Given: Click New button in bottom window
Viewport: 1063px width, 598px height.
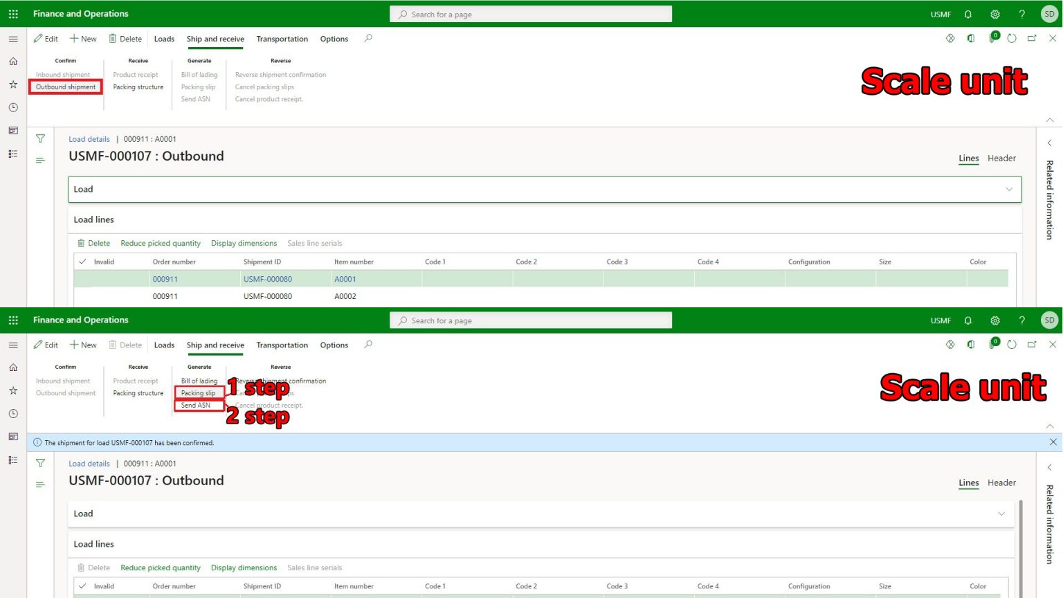Looking at the screenshot, I should point(83,345).
